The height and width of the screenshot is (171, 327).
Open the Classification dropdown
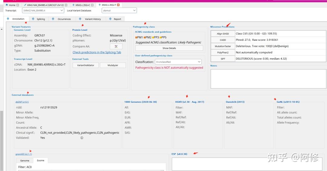tap(178, 62)
